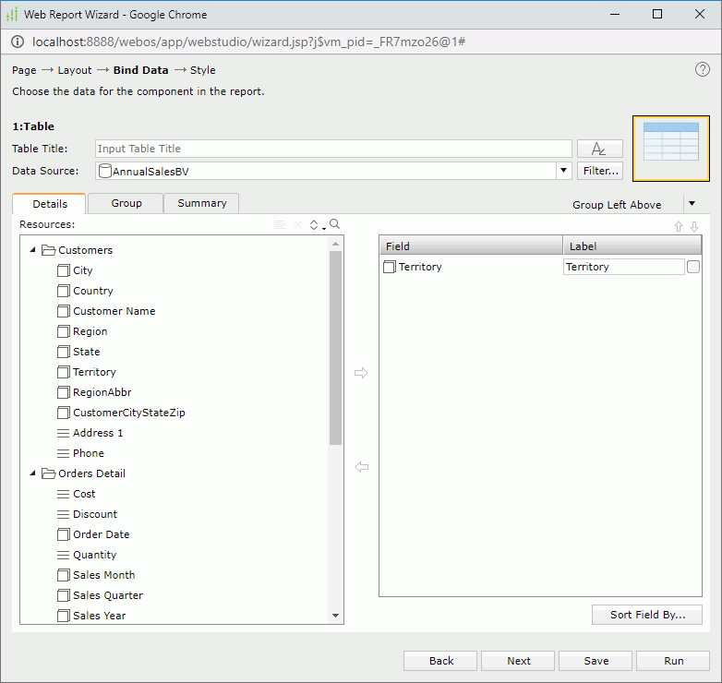Viewport: 722px width, 683px height.
Task: Click the add field right arrow
Action: (x=361, y=373)
